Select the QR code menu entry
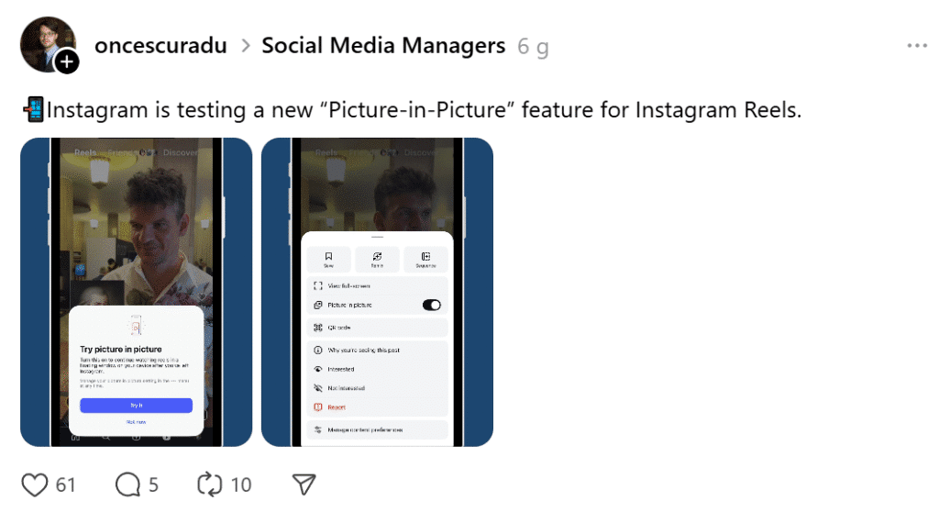The width and height of the screenshot is (939, 512). point(339,327)
